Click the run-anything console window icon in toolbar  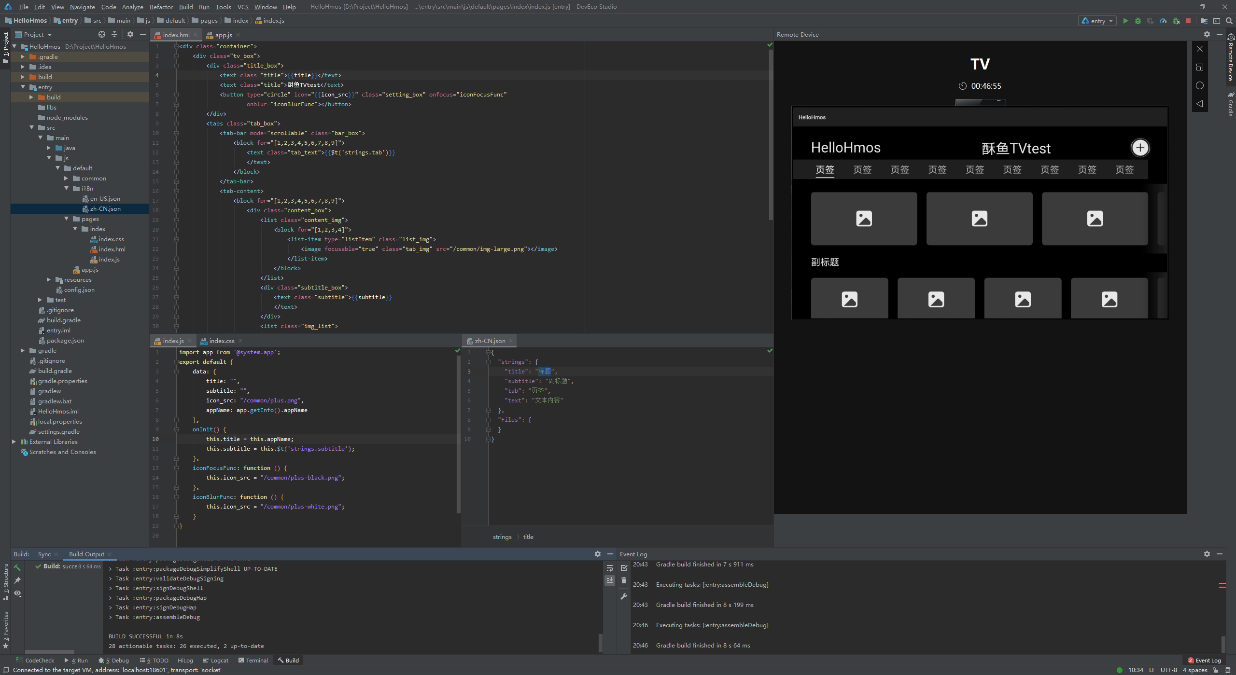tap(1217, 21)
